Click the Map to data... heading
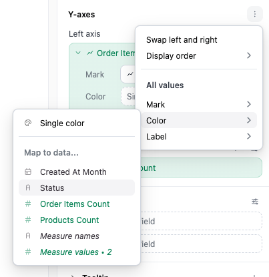The height and width of the screenshot is (277, 269). tap(51, 153)
